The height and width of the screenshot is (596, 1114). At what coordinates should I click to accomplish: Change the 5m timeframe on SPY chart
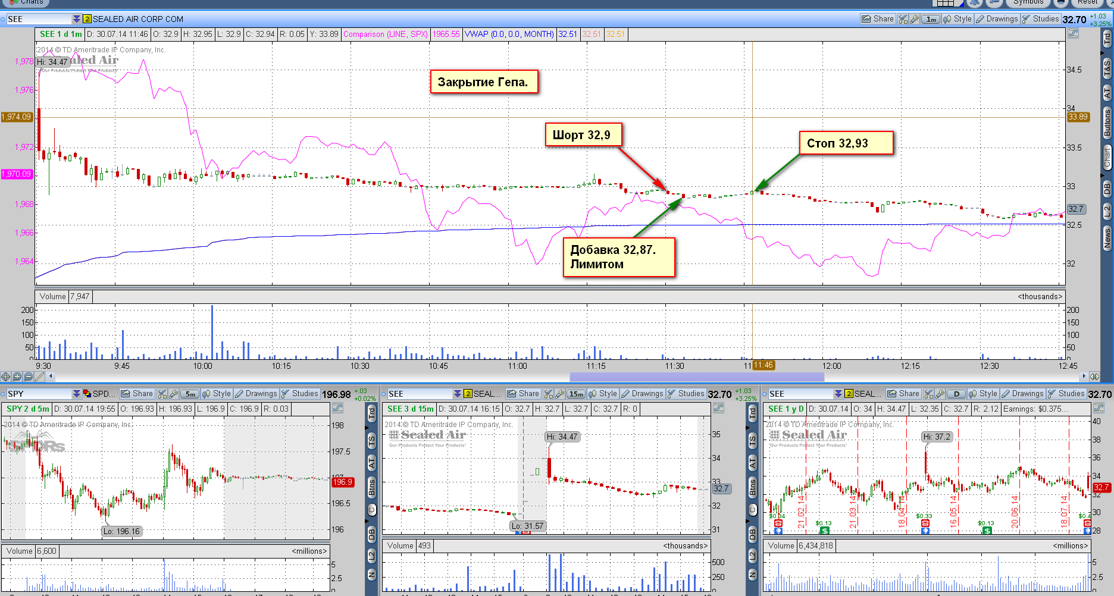[190, 394]
